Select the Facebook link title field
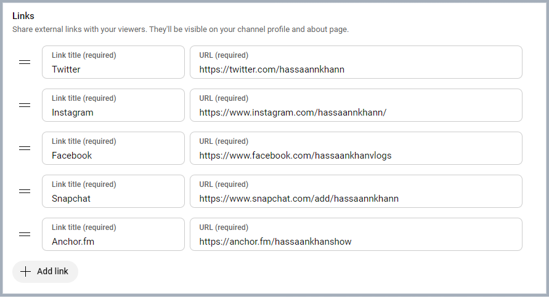This screenshot has height=297, width=549. 113,148
